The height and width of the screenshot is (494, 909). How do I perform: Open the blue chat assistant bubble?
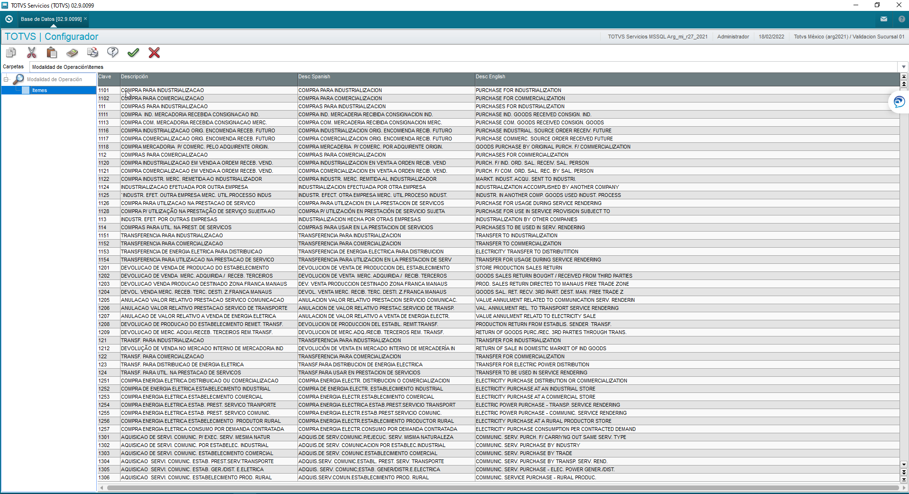pos(899,102)
